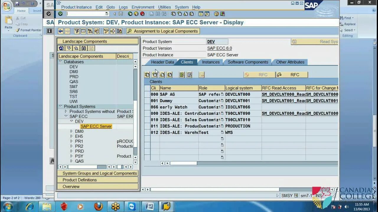The height and width of the screenshot is (212, 378).
Task: Select the row of client 811 IDES-ALE
Action: click(147, 126)
